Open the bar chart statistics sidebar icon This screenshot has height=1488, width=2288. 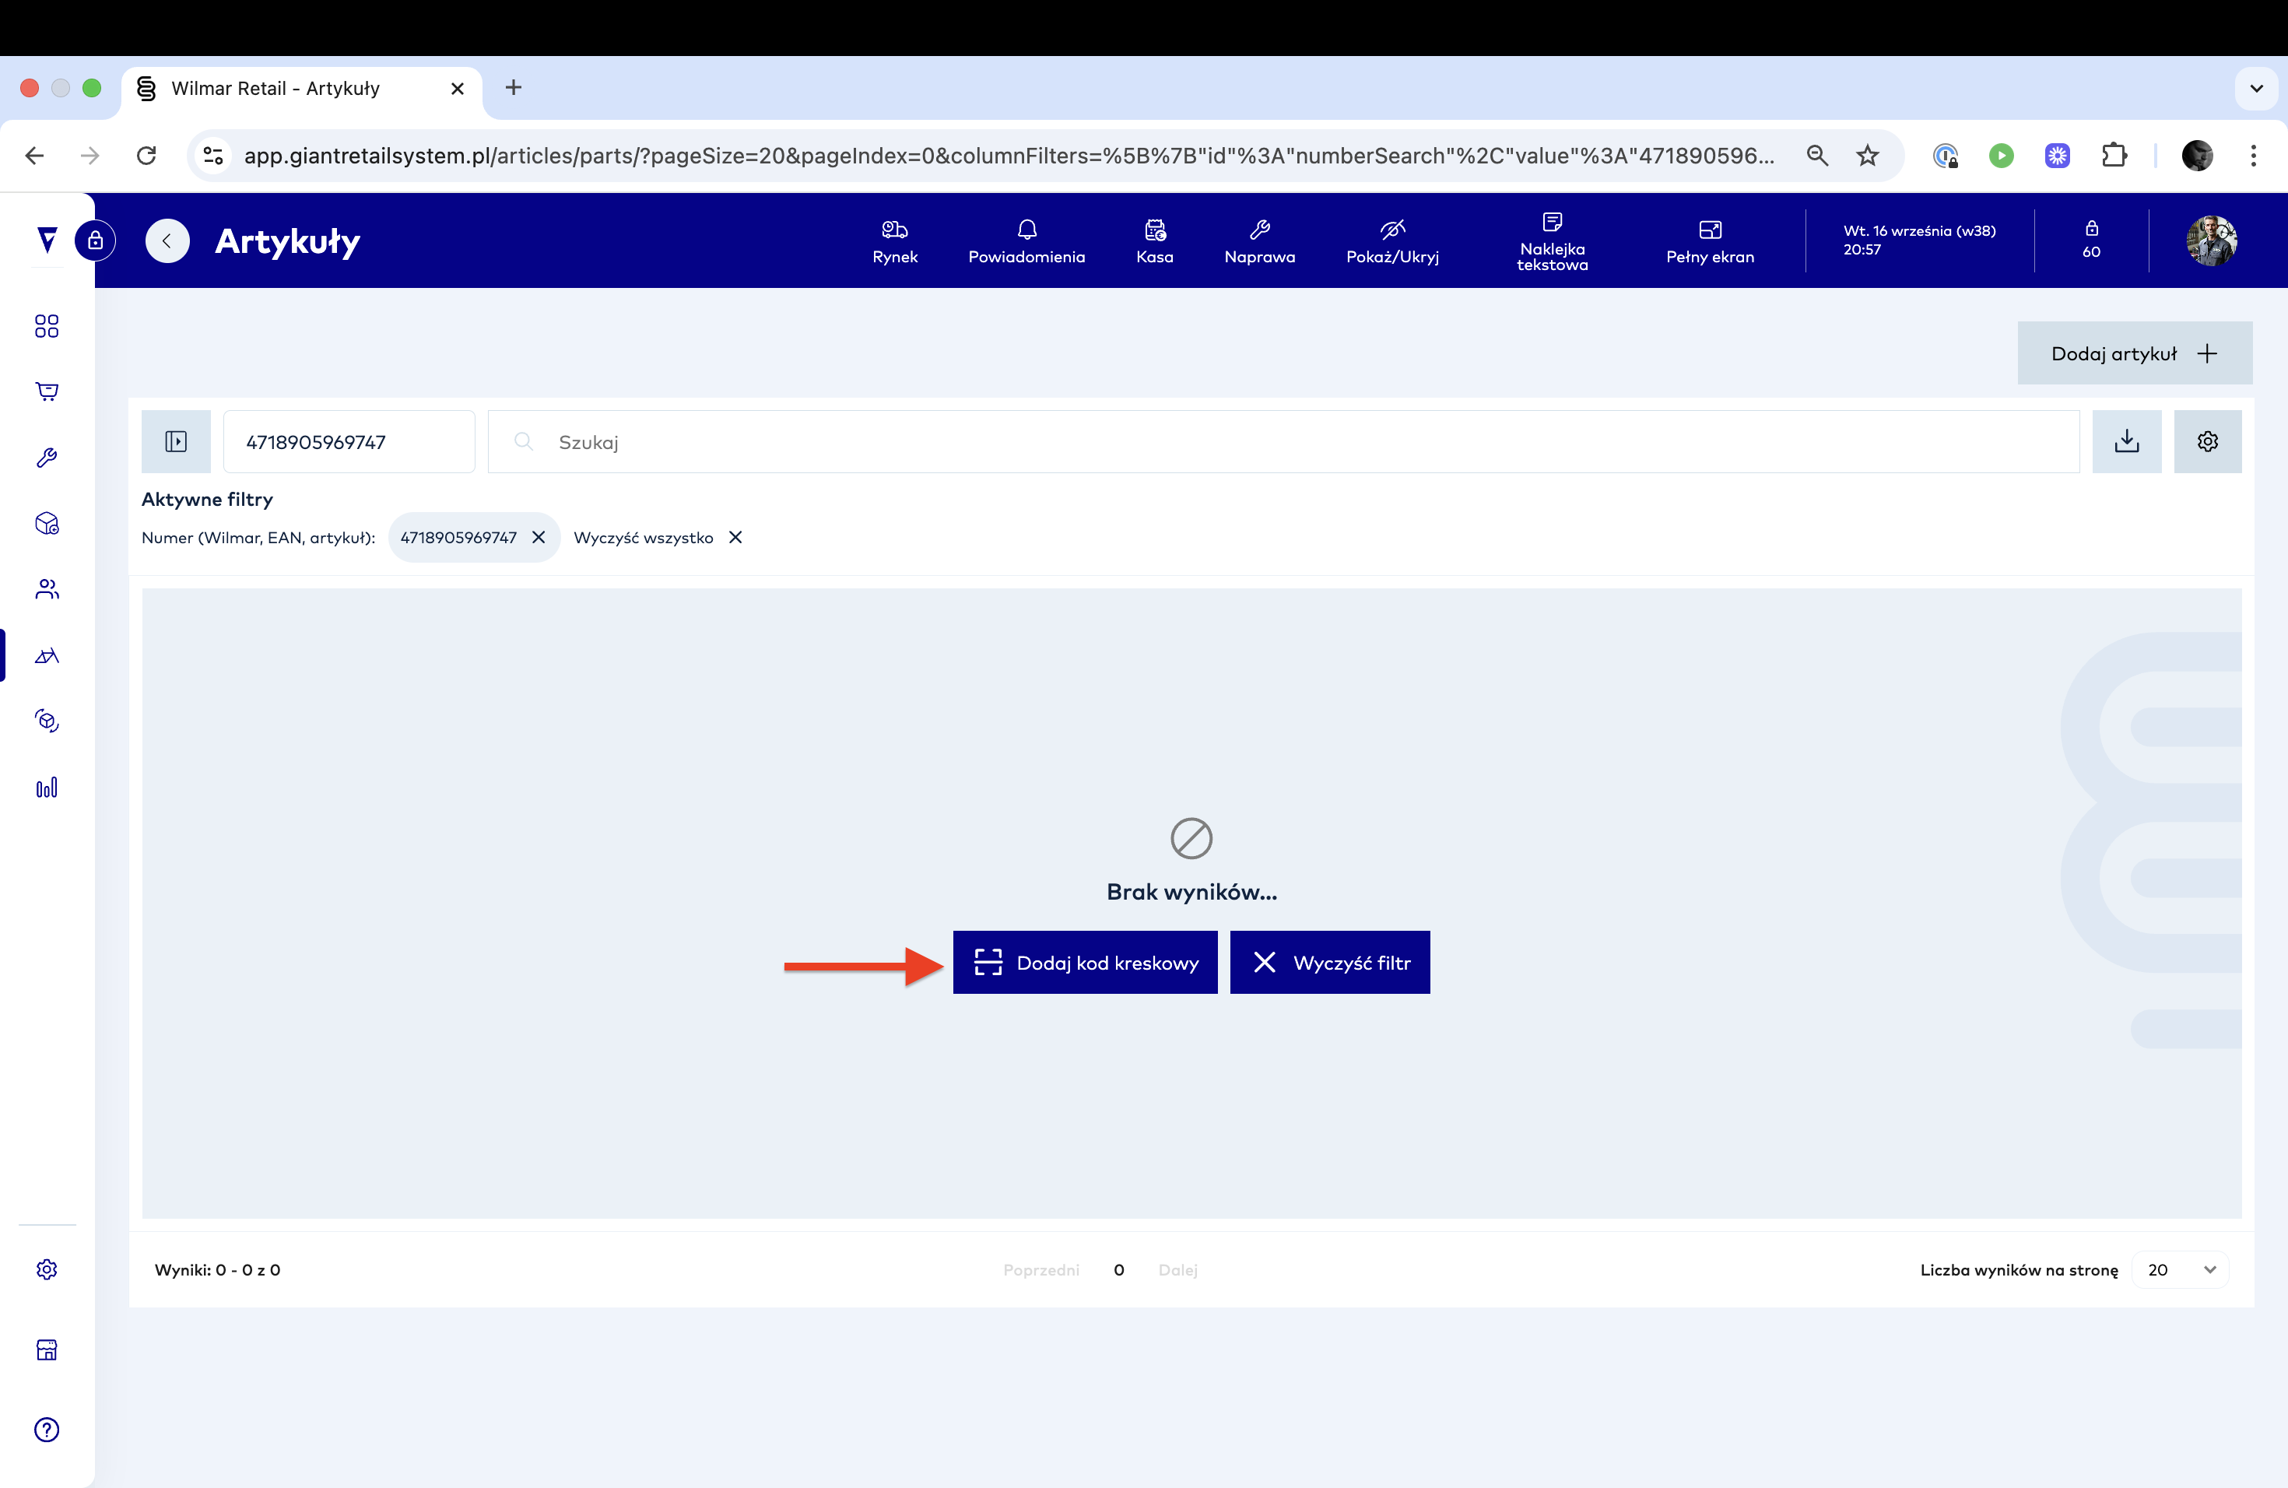(46, 788)
